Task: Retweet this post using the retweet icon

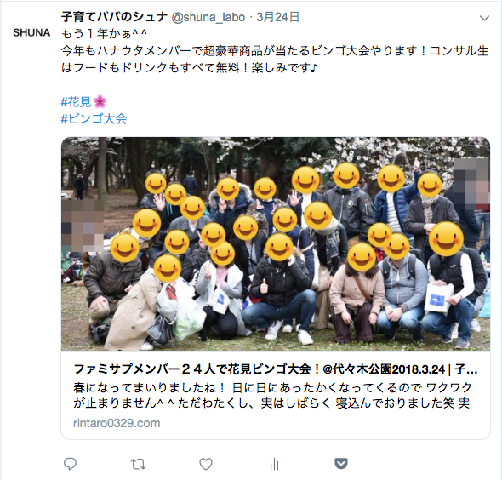Action: point(139,464)
